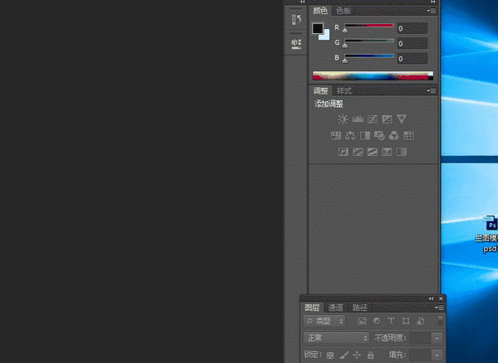Image resolution: width=498 pixels, height=363 pixels.
Task: Add a Curves adjustment layer
Action: pos(372,119)
